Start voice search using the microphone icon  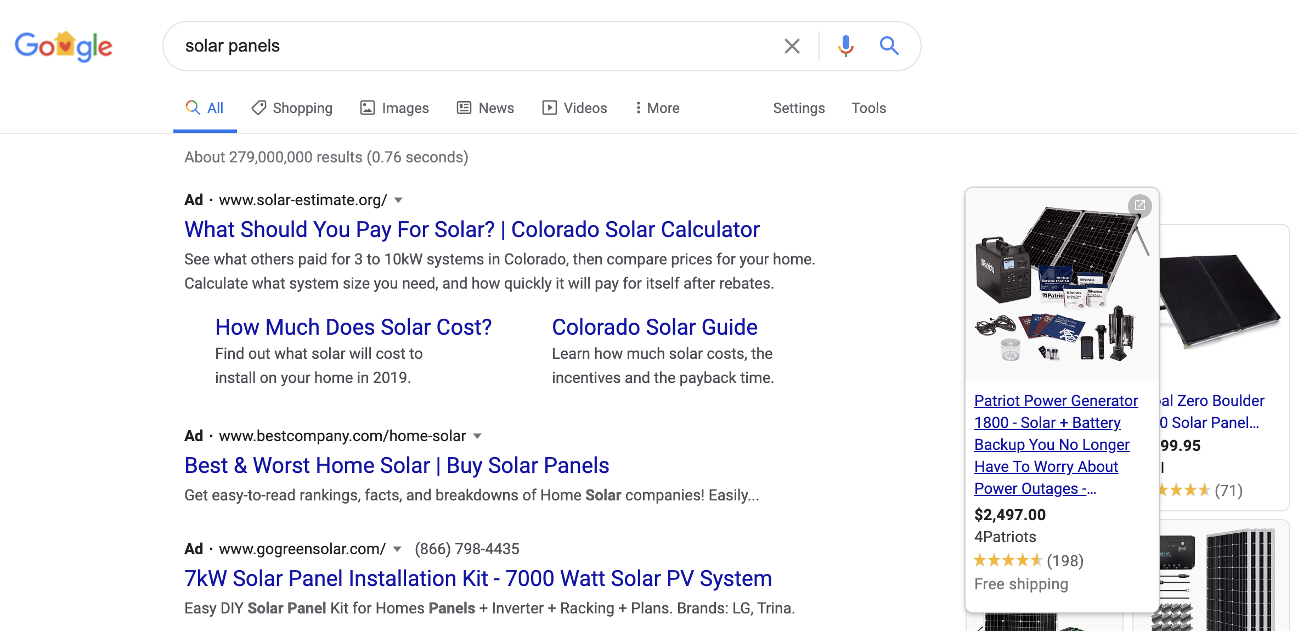845,46
